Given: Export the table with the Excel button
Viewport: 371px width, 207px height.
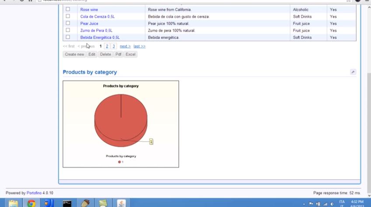Looking at the screenshot, I should (x=130, y=54).
